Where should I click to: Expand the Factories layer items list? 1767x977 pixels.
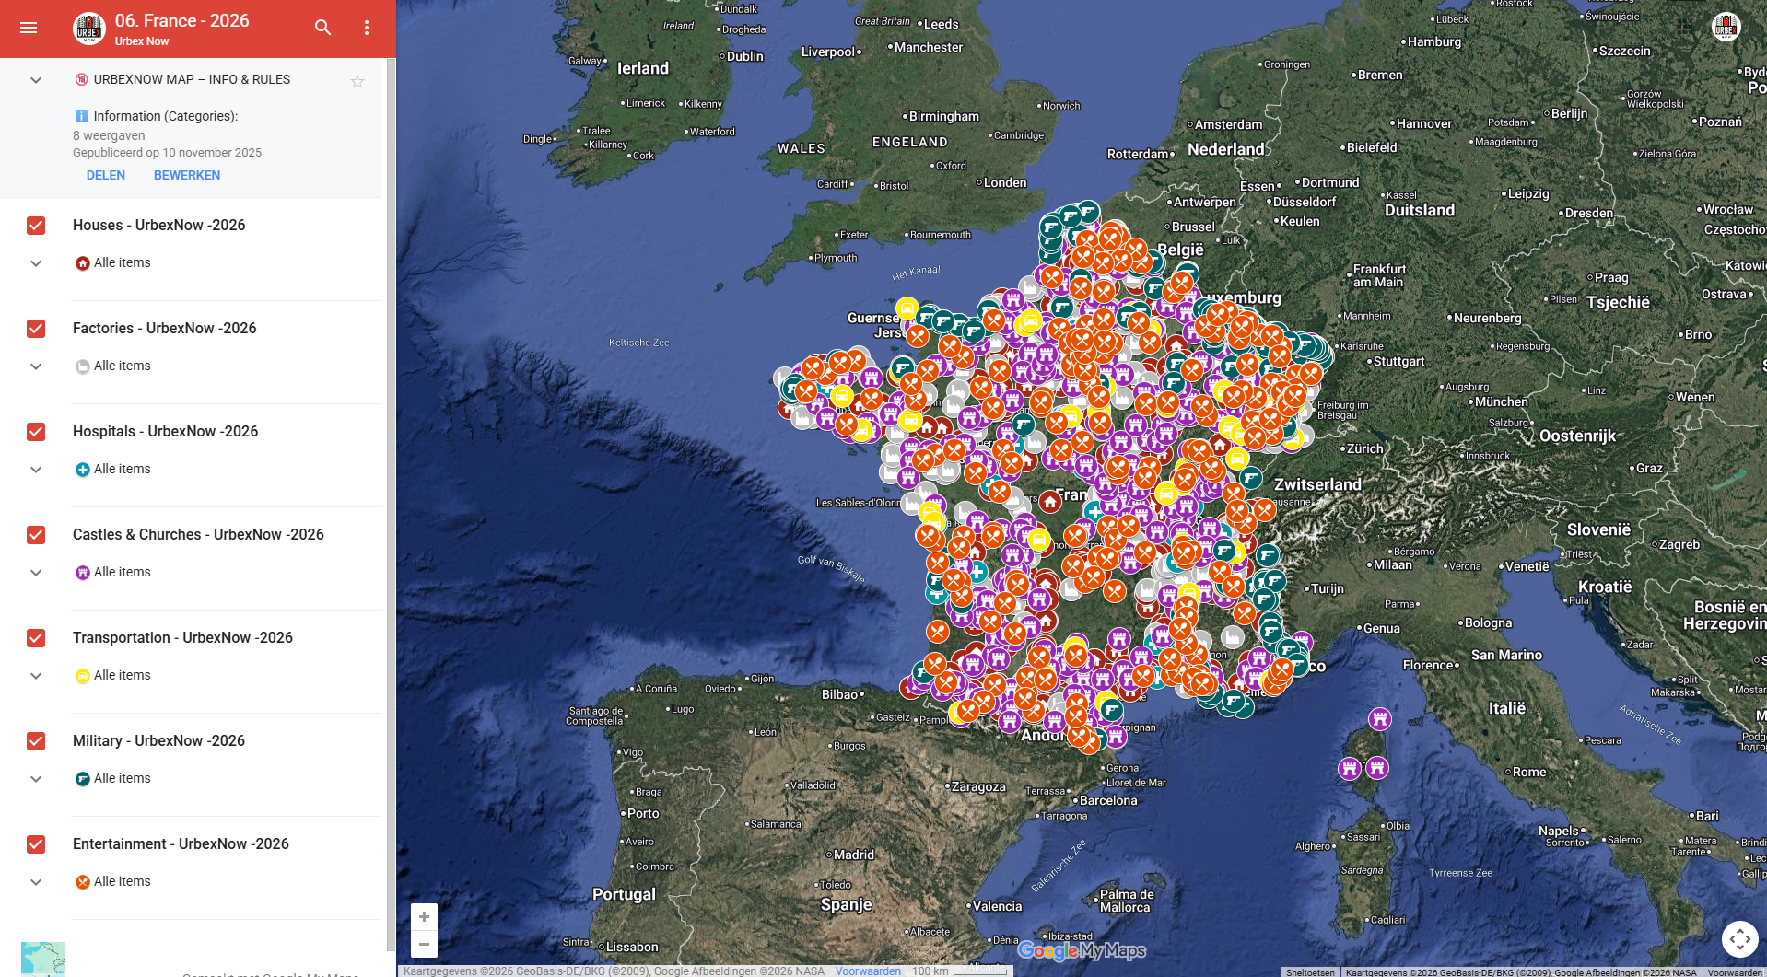click(36, 366)
